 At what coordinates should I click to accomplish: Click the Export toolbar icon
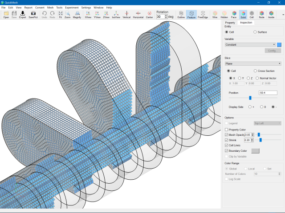(x=22, y=15)
